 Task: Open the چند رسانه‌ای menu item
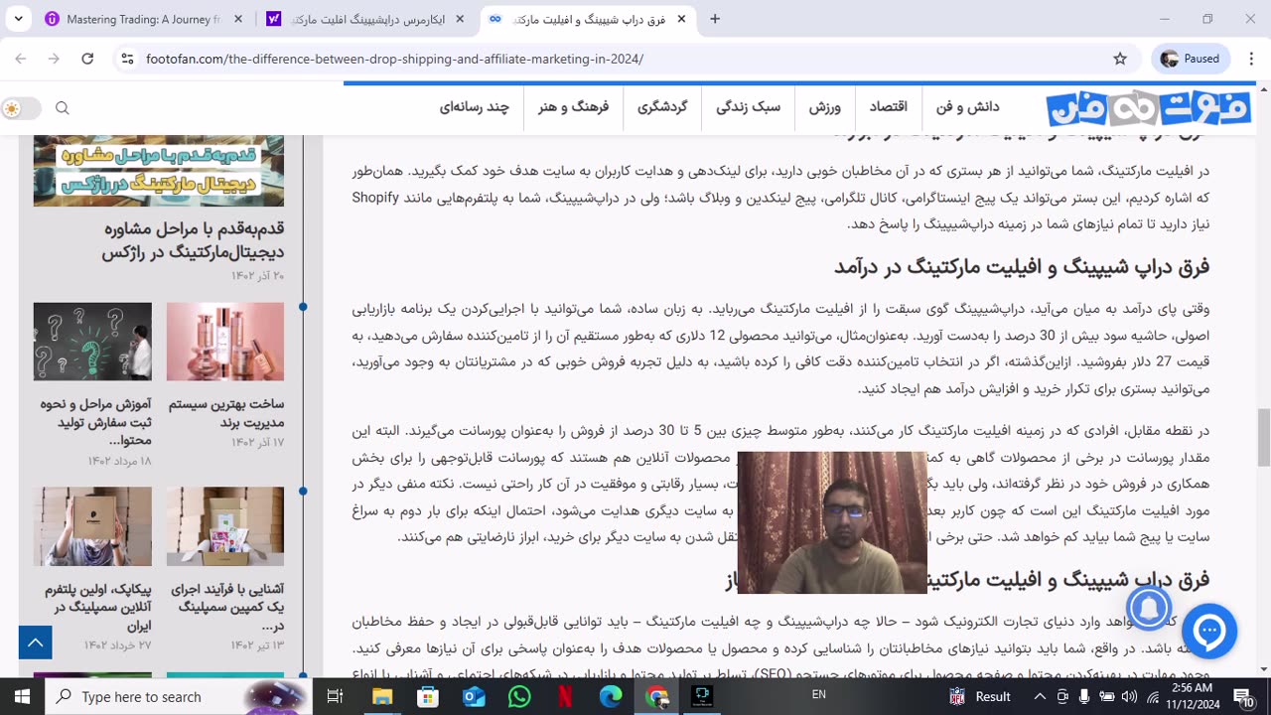(x=474, y=107)
